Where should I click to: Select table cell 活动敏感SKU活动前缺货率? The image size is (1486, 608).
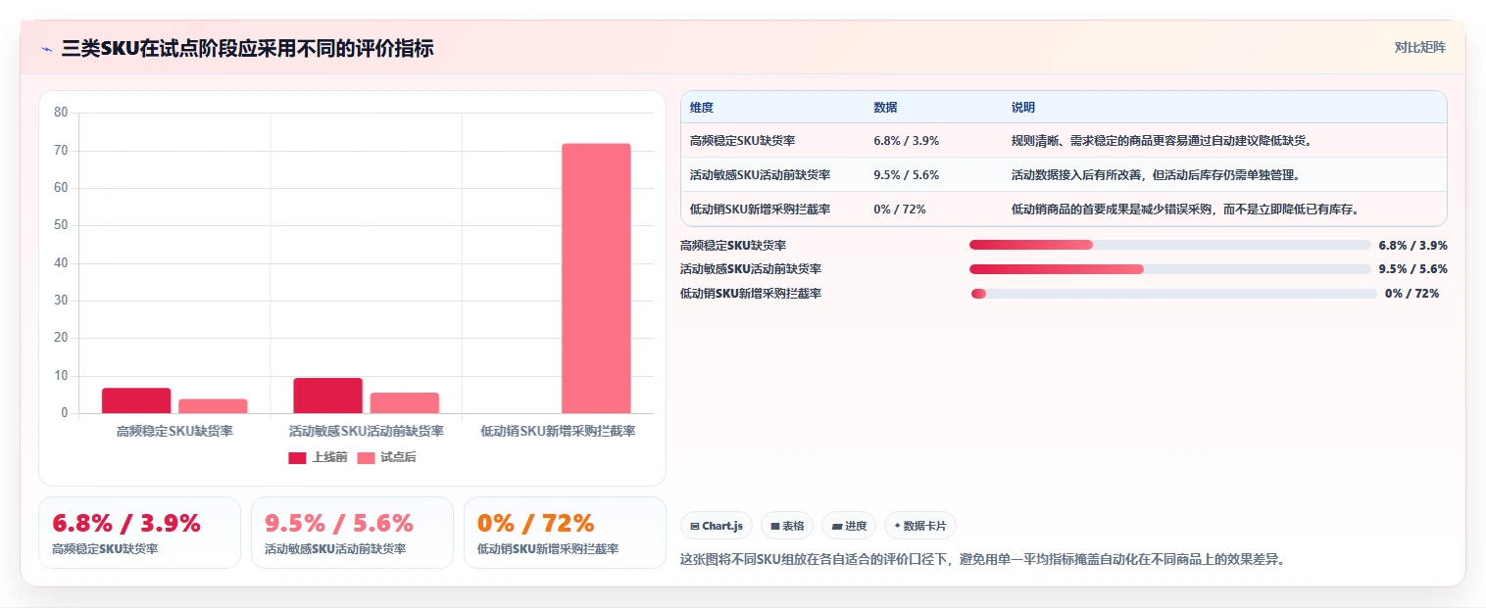760,175
